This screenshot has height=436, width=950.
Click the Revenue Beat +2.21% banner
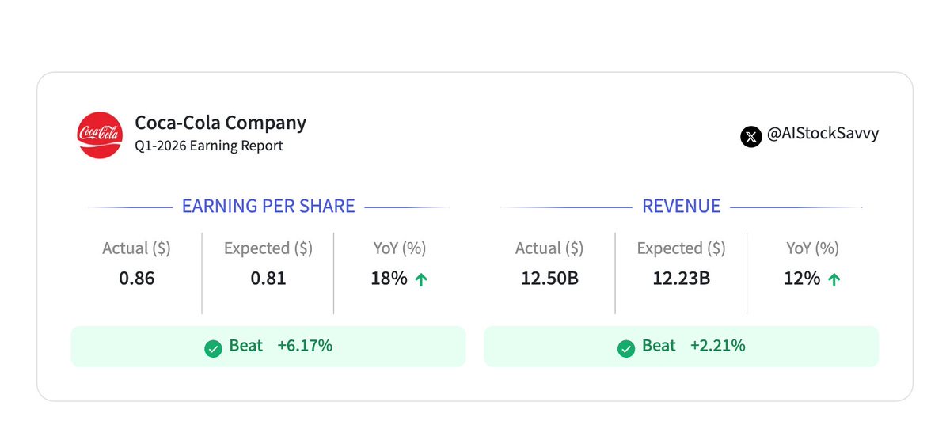(681, 347)
